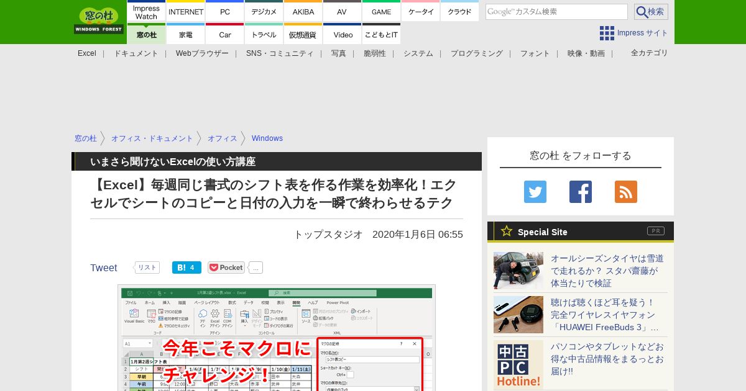Subscribe via the RSS feed icon
The width and height of the screenshot is (746, 391).
(x=626, y=192)
